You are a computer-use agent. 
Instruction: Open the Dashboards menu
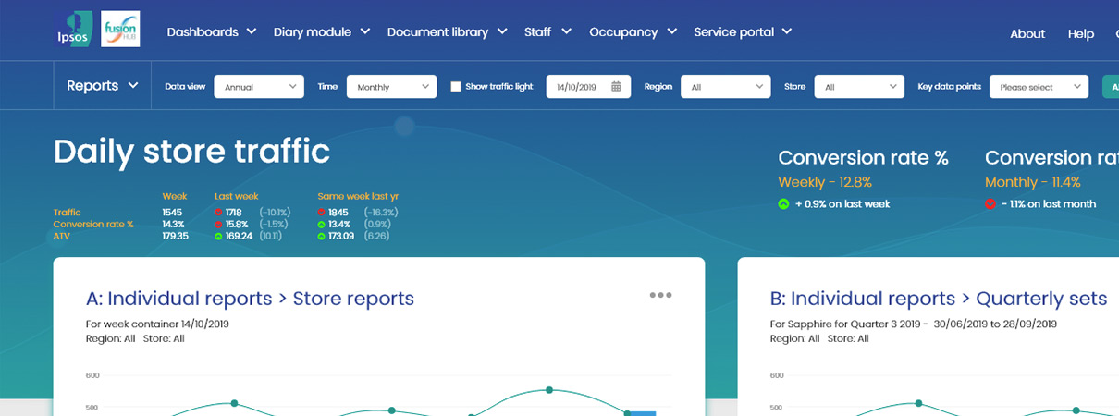point(211,31)
